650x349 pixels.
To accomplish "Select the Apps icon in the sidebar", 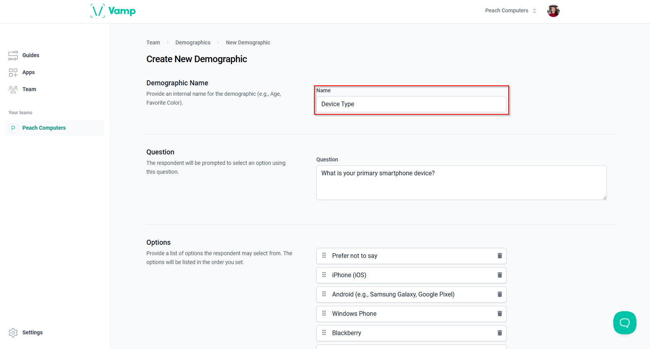I will pos(13,72).
